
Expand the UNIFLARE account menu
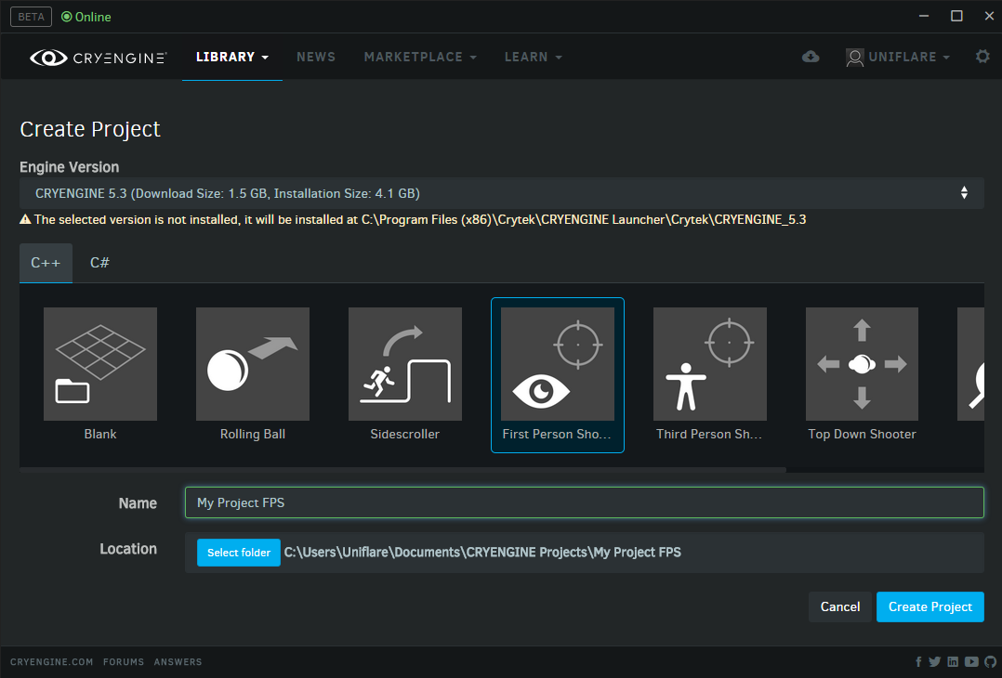coord(909,57)
